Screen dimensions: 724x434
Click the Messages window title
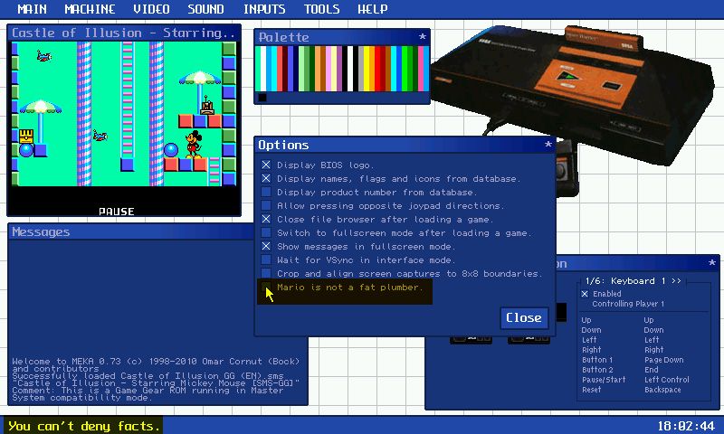(41, 232)
